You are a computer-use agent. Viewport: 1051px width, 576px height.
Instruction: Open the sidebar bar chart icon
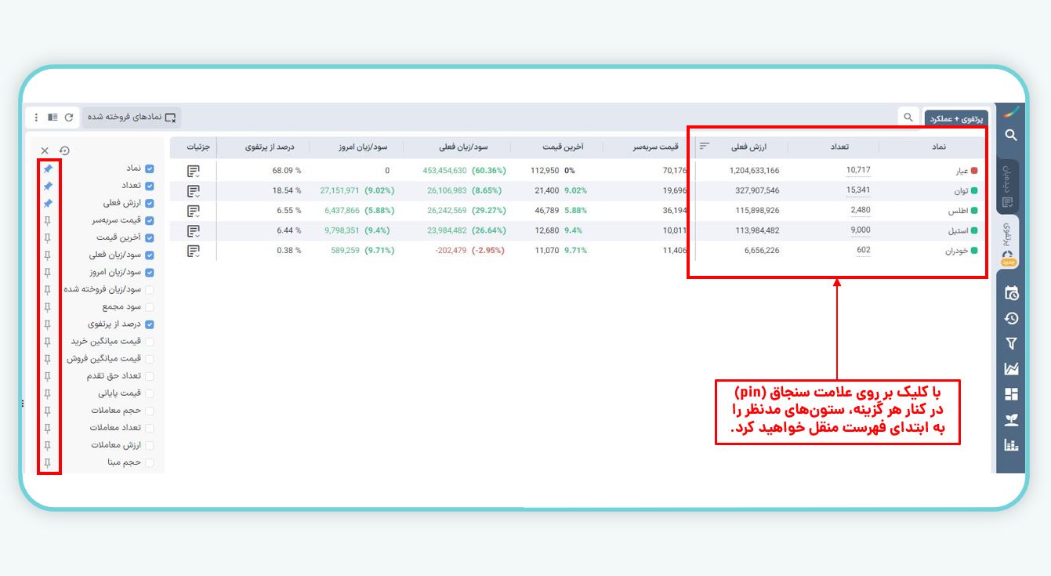click(x=1011, y=445)
